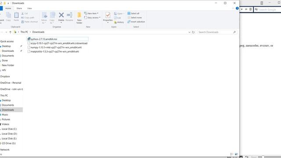Switch to large icons view in the status bar

(x=236, y=154)
